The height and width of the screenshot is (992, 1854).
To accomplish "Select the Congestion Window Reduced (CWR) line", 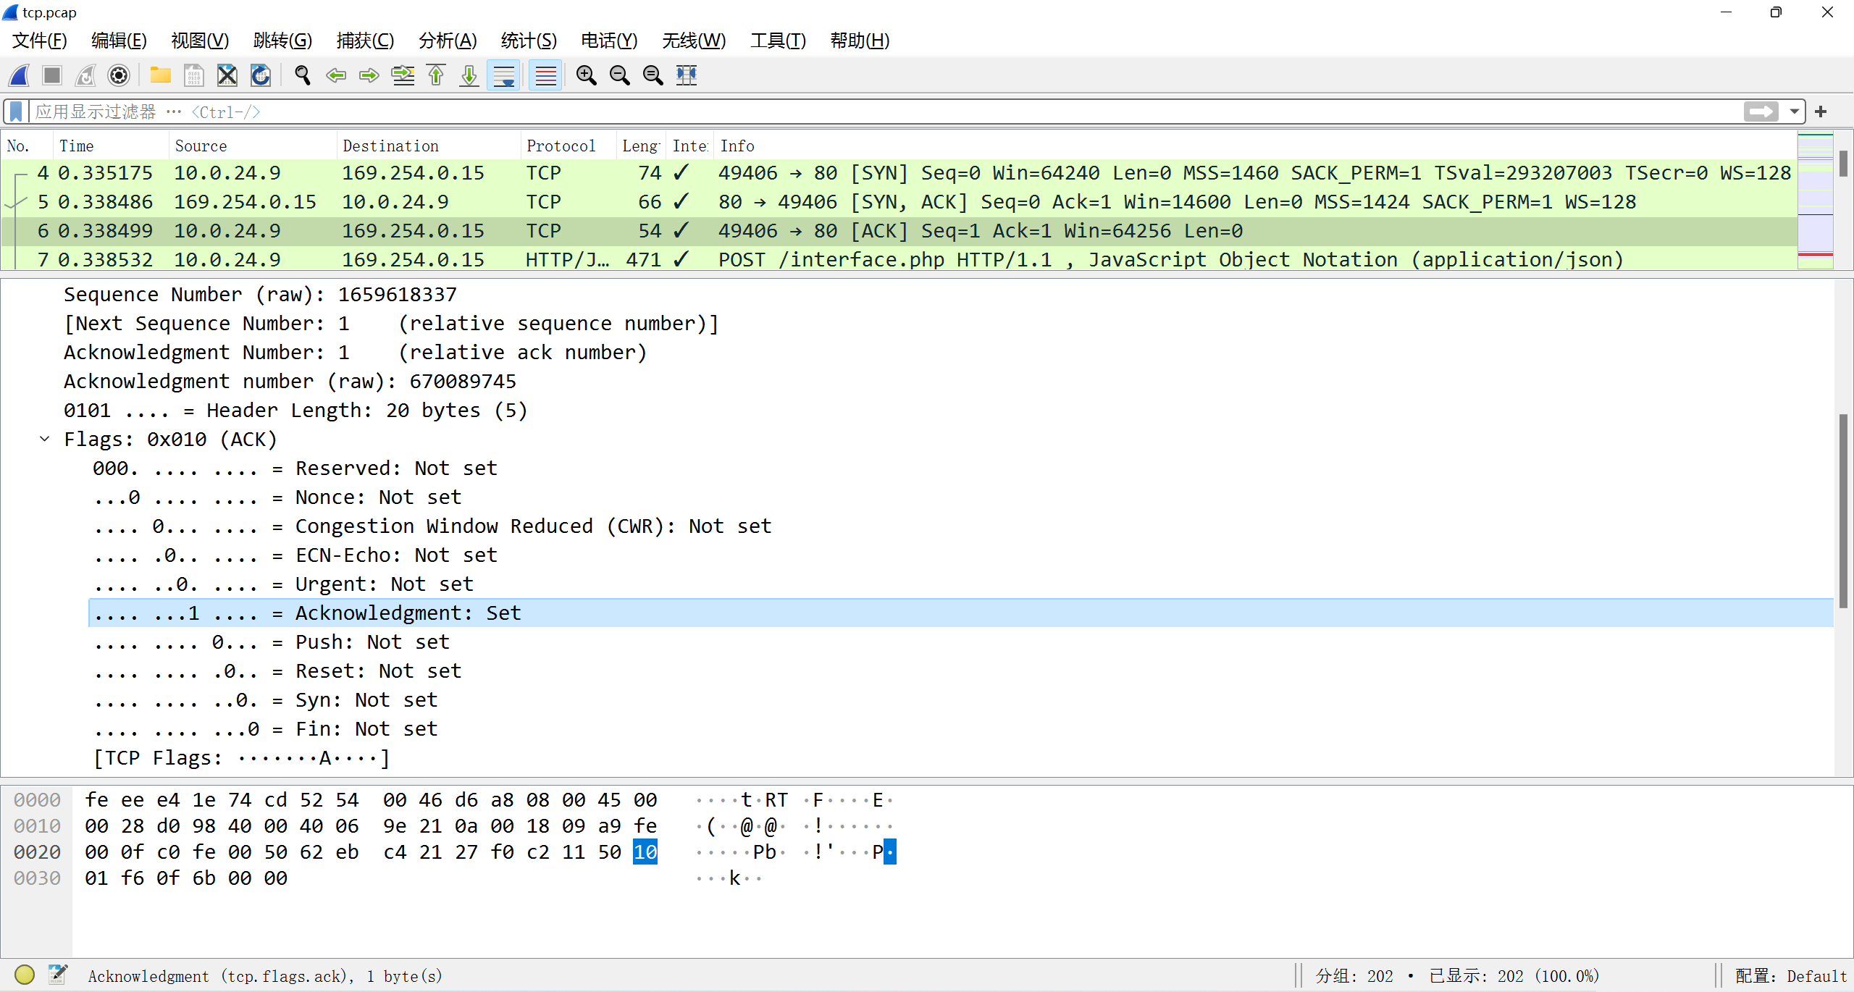I will (x=432, y=526).
